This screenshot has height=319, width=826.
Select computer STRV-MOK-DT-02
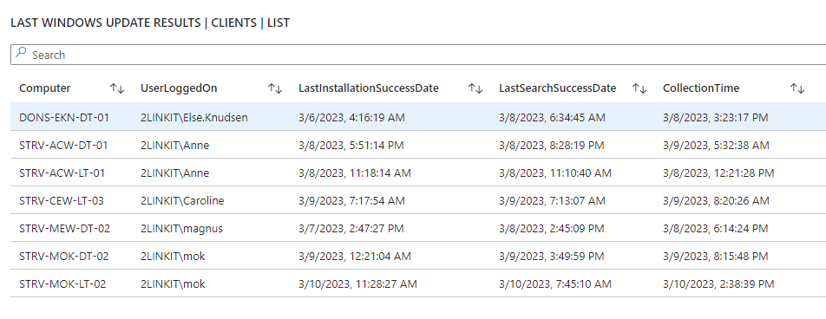tap(63, 257)
